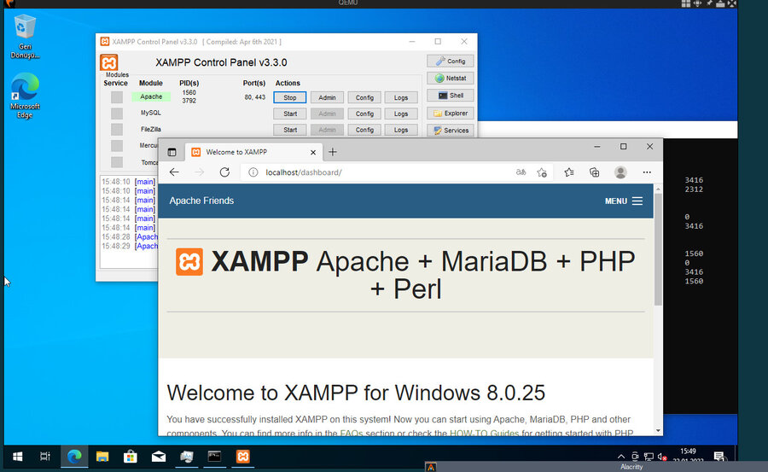Open FileZilla Config button
The width and height of the screenshot is (768, 472).
364,130
